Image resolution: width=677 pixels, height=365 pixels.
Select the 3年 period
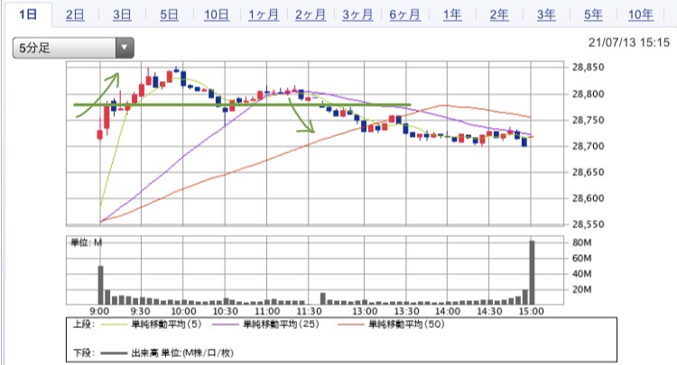pyautogui.click(x=546, y=14)
